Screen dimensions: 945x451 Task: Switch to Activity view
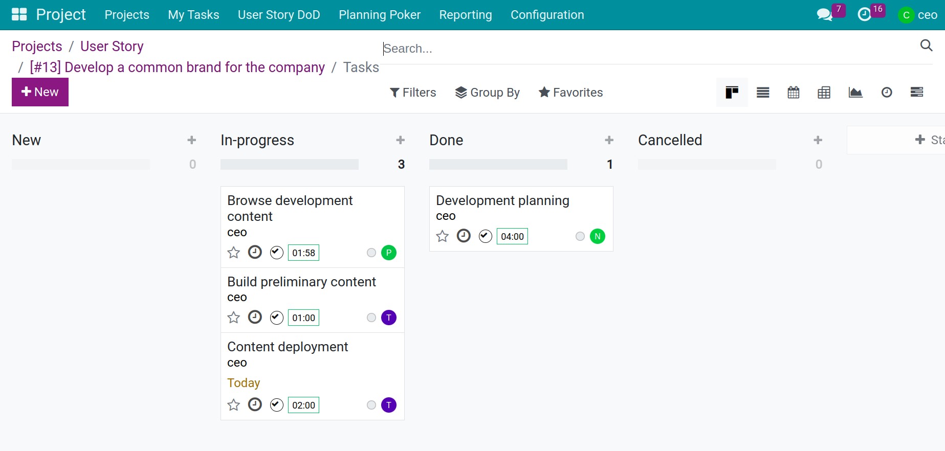887,93
